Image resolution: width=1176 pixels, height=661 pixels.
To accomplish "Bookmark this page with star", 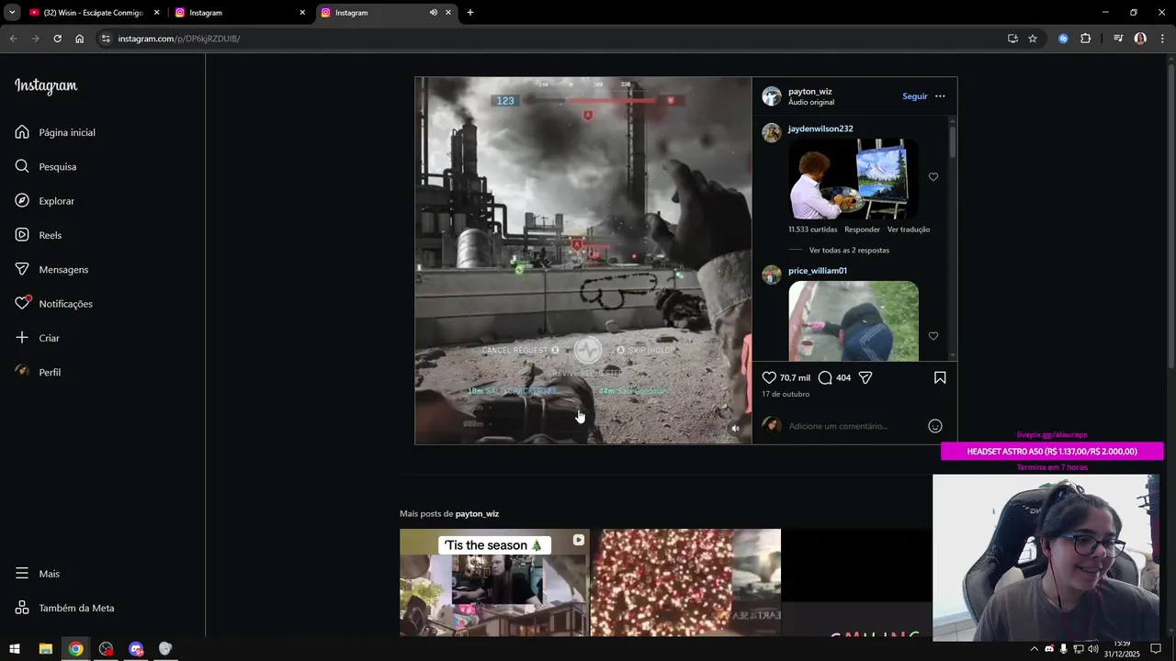I will click(1033, 39).
